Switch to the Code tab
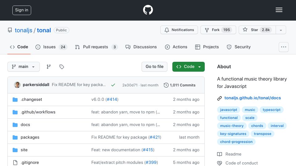Image resolution: width=296 pixels, height=166 pixels. [19, 47]
